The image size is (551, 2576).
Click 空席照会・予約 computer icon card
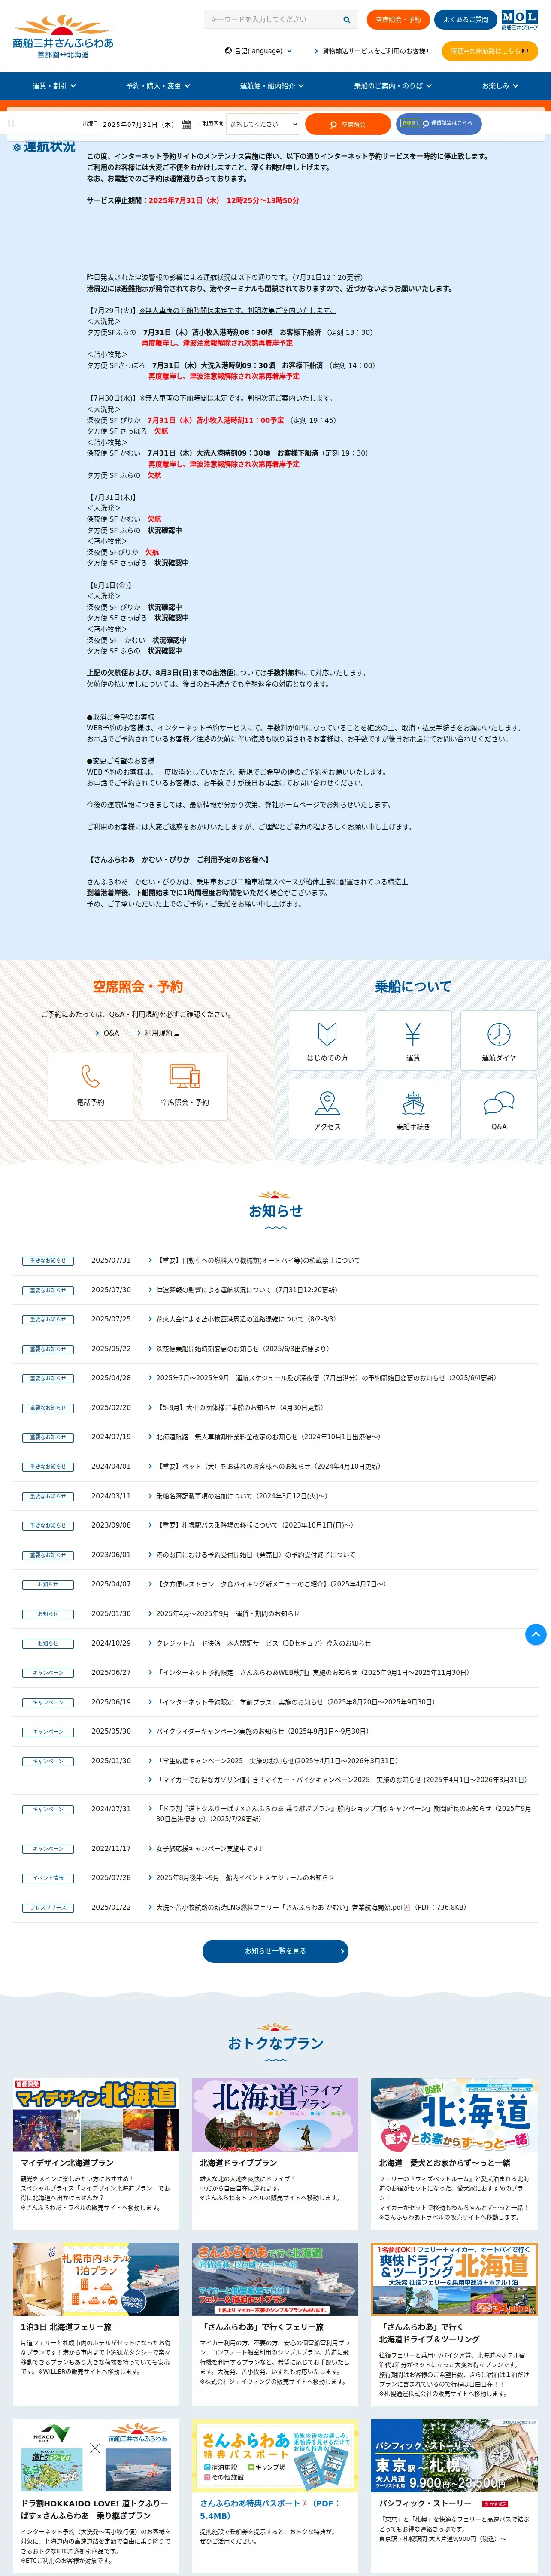click(185, 1086)
